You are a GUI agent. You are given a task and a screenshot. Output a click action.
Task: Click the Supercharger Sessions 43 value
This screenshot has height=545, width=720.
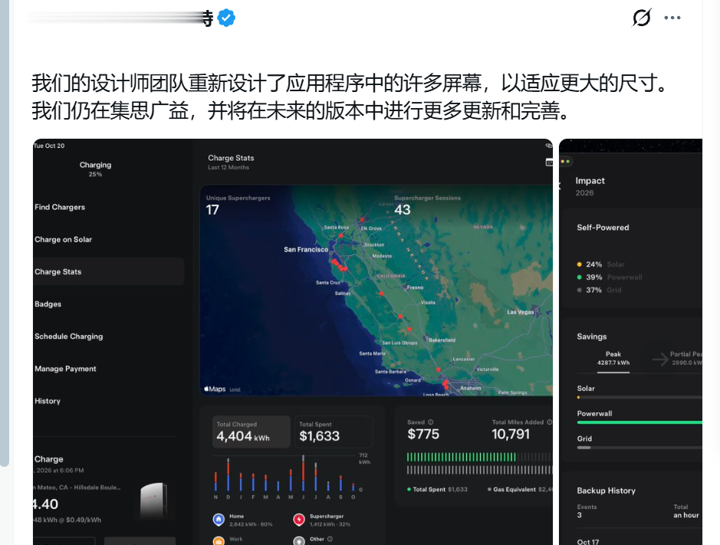(403, 210)
